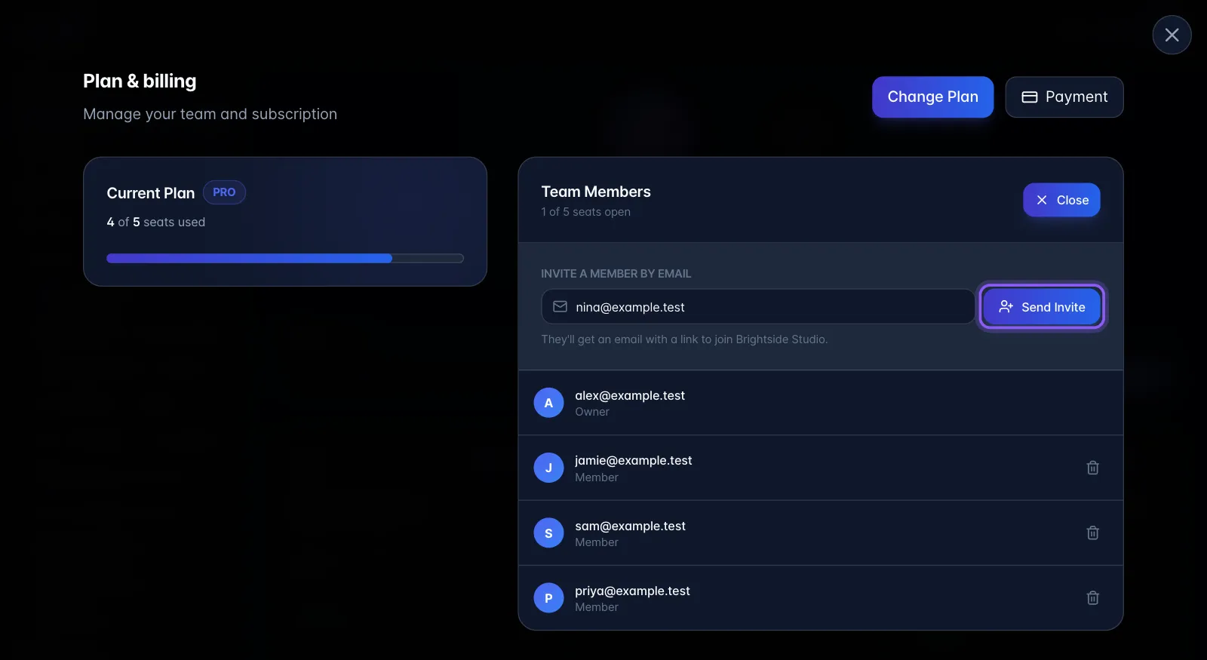Remove sam@example.test with trash icon
Viewport: 1207px width, 660px height.
coord(1092,533)
